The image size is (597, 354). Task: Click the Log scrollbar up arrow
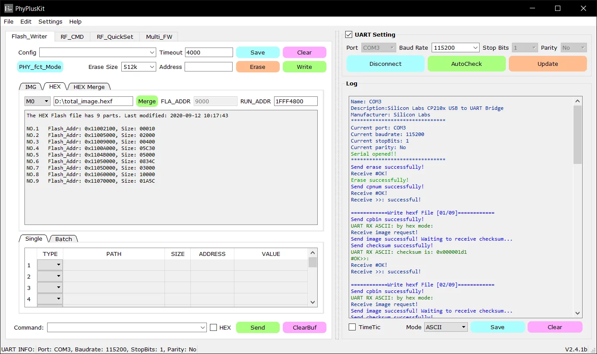[578, 101]
